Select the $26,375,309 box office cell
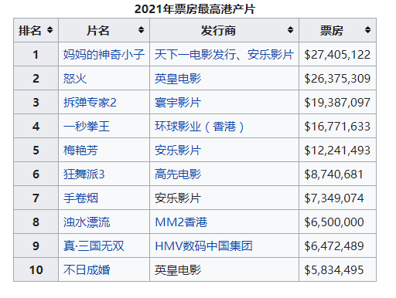The image size is (396, 298). [337, 79]
